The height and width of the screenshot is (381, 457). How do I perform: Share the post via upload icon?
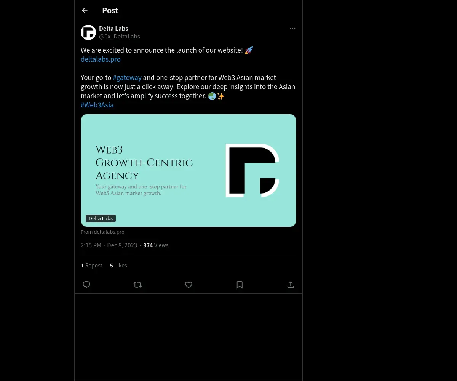coord(291,285)
